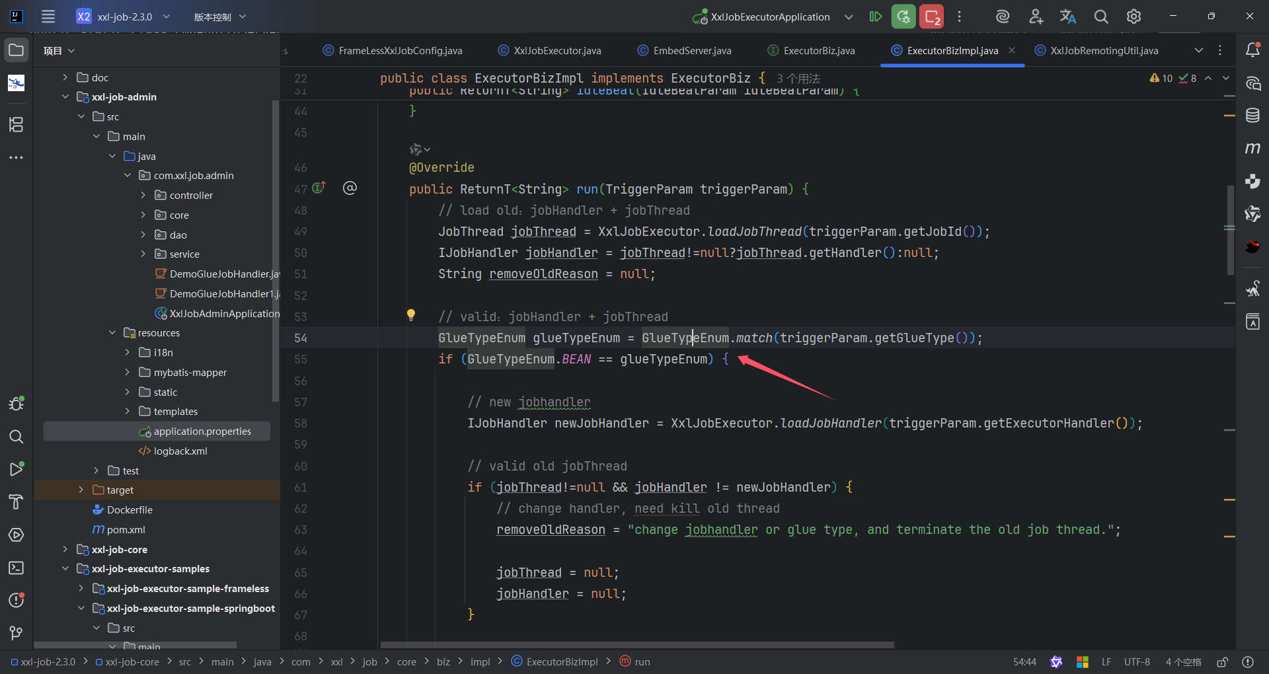Click the 54:44 caret position indicator
Image resolution: width=1269 pixels, height=674 pixels.
1024,662
